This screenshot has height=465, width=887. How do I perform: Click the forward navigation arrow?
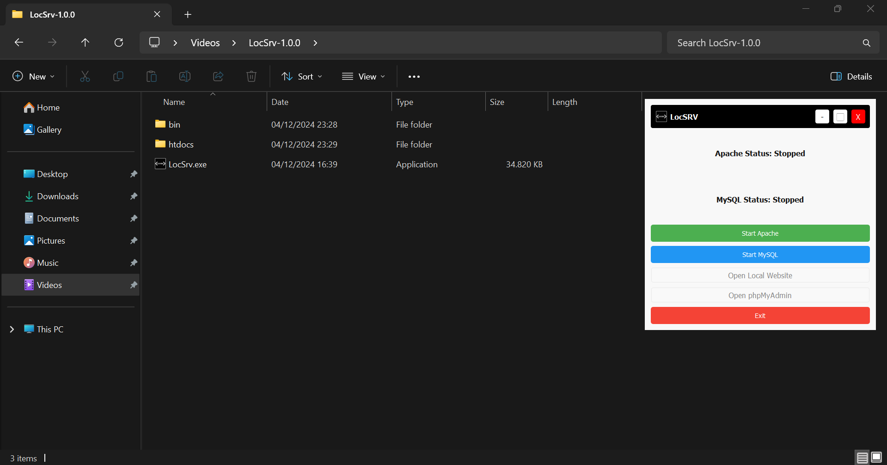coord(52,43)
